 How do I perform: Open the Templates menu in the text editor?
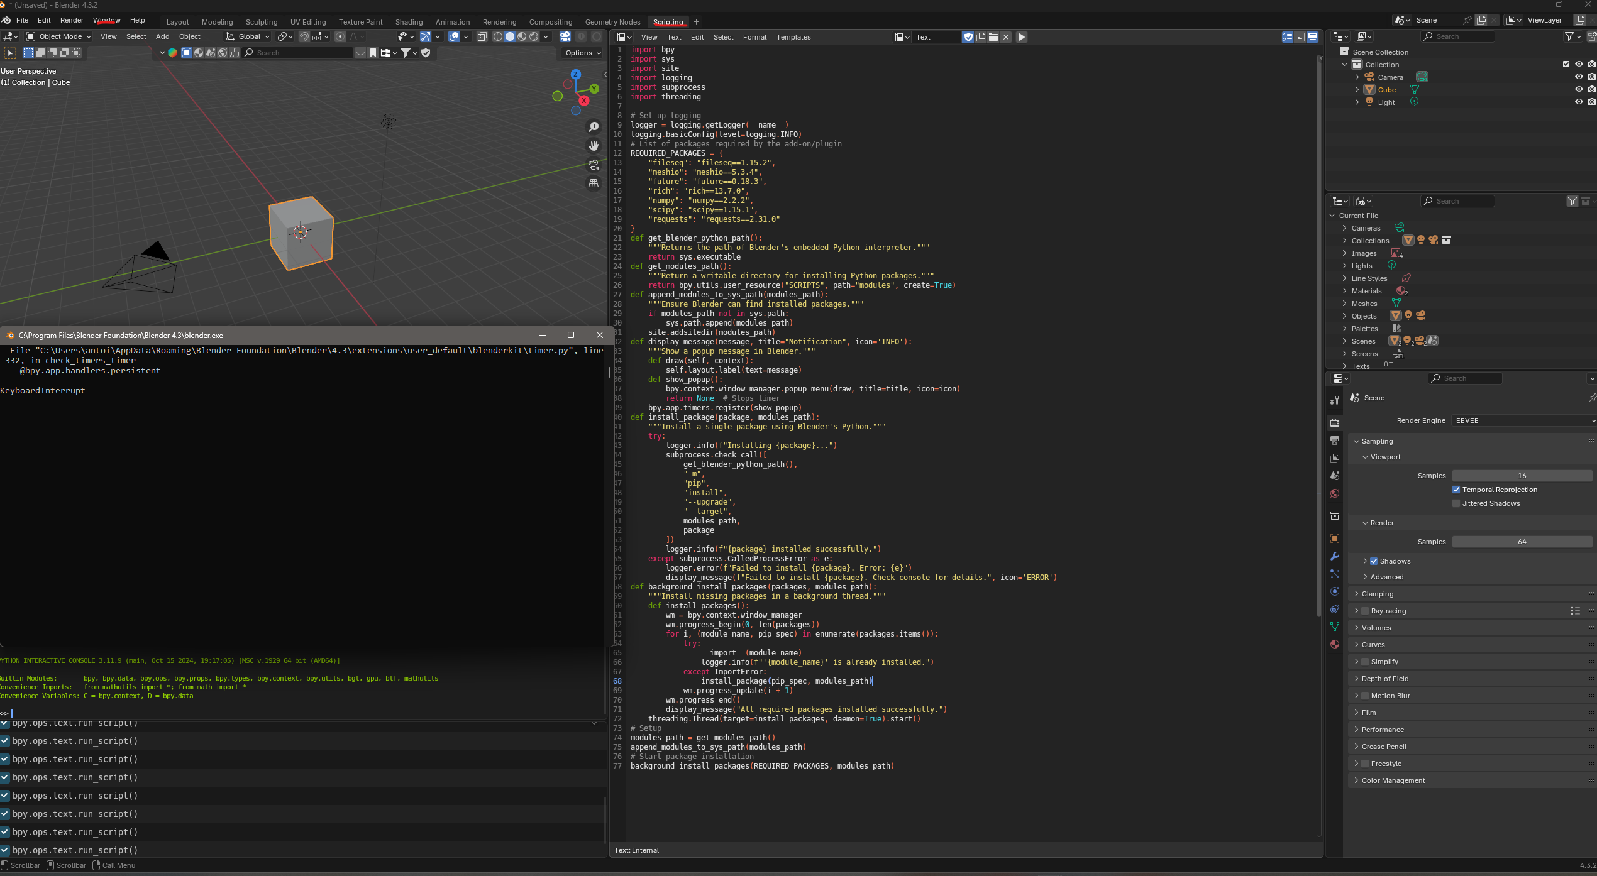(x=793, y=37)
